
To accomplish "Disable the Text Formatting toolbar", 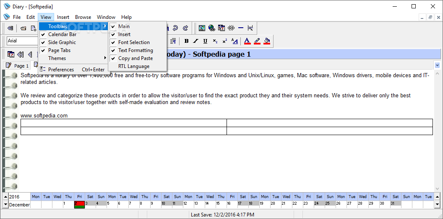I will click(x=138, y=50).
